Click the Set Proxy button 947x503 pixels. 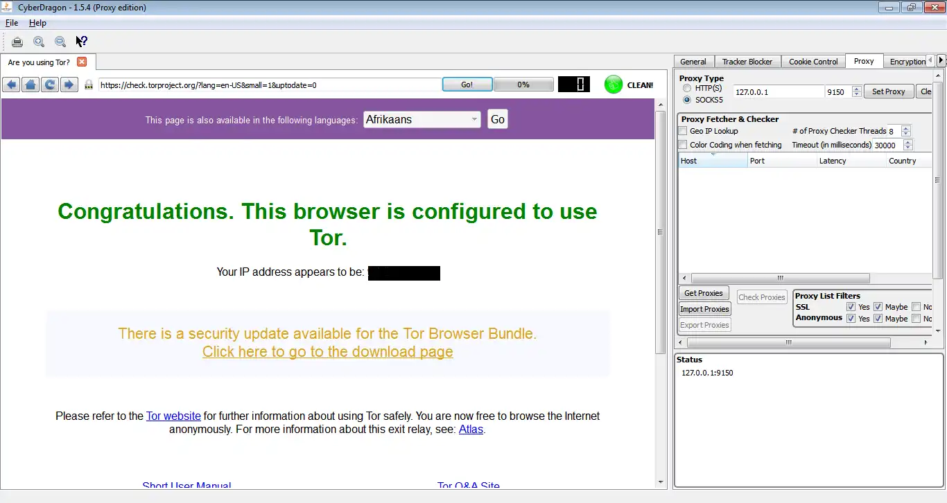(889, 91)
